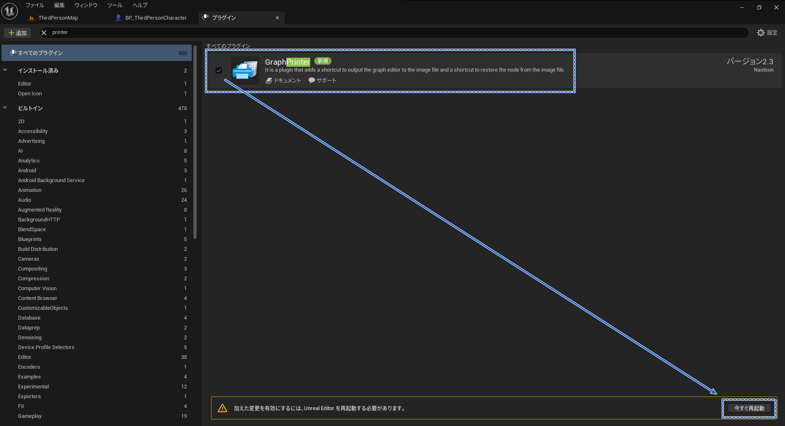785x426 pixels.
Task: Click the 追加 add button
Action: pos(18,33)
